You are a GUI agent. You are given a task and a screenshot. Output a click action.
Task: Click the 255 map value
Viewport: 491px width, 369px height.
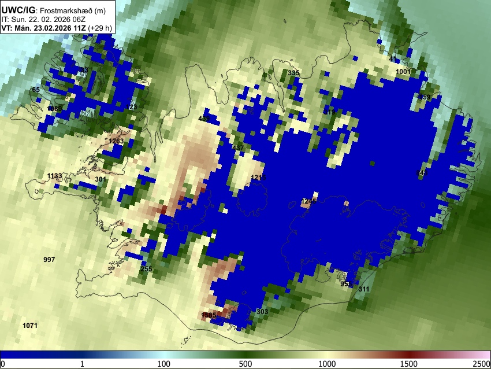(x=146, y=269)
